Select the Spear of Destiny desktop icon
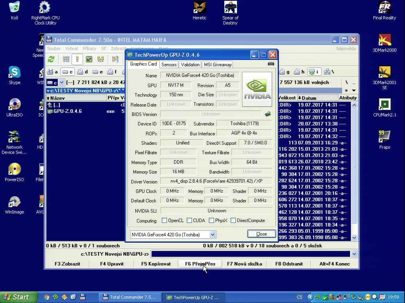Image resolution: width=405 pixels, height=303 pixels. [230, 13]
